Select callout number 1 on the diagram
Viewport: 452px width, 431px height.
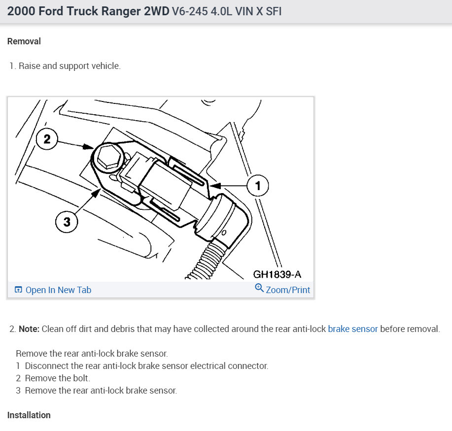point(258,186)
